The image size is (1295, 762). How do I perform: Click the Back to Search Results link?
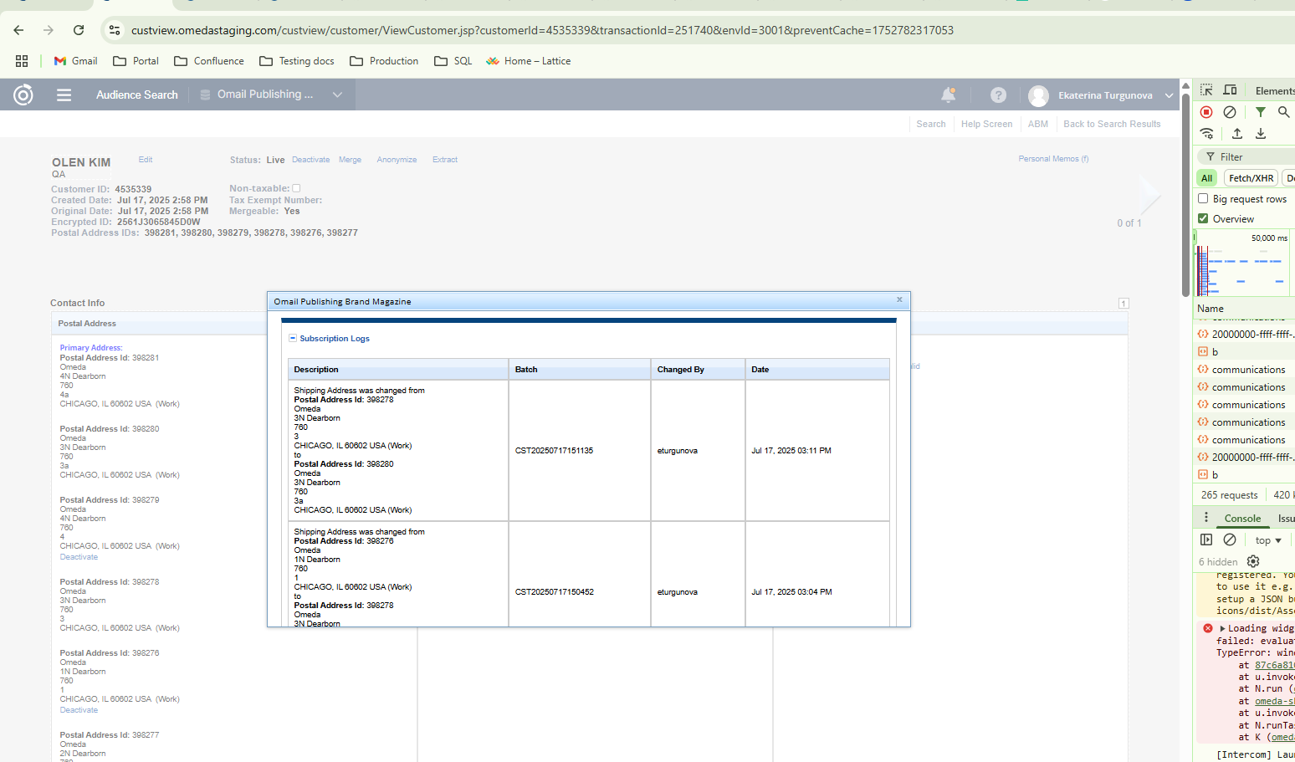tap(1112, 124)
